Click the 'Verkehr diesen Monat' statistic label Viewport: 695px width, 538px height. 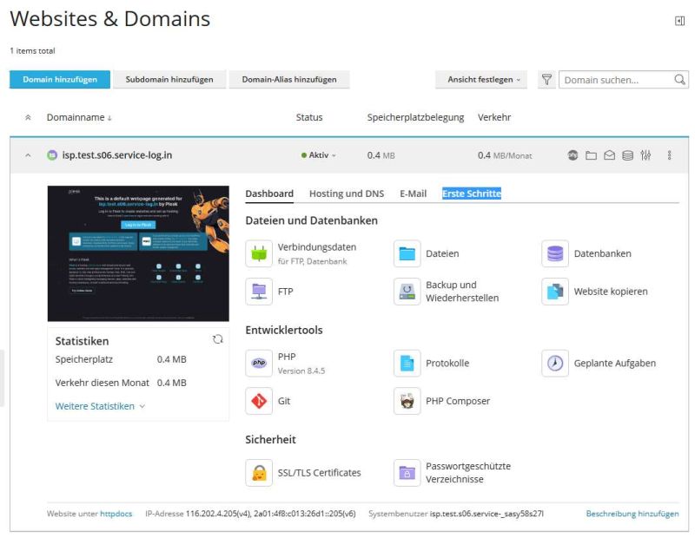pos(103,383)
